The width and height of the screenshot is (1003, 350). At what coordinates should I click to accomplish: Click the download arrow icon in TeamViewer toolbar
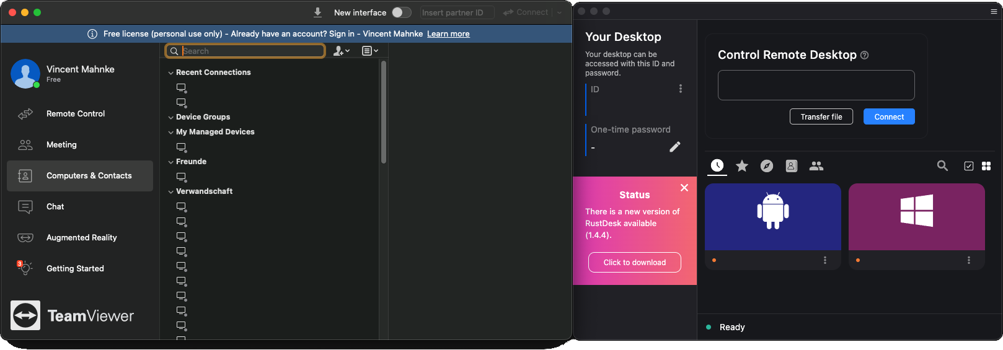click(317, 12)
